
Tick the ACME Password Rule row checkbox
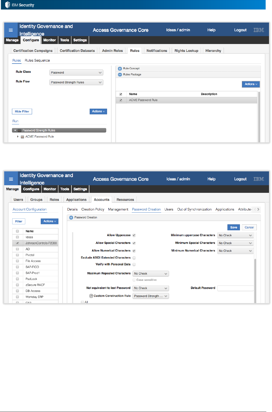(121, 100)
